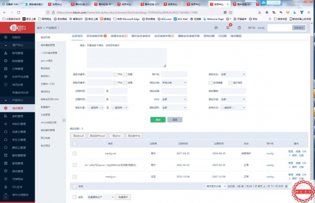Image resolution: width=315 pixels, height=203 pixels.
Task: Click the bookmark star in address bar
Action: click(x=230, y=13)
